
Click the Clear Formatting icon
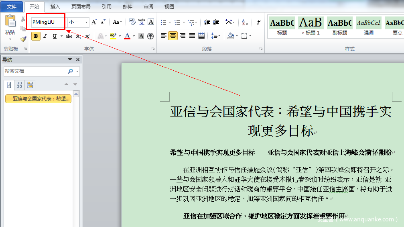pyautogui.click(x=132, y=22)
